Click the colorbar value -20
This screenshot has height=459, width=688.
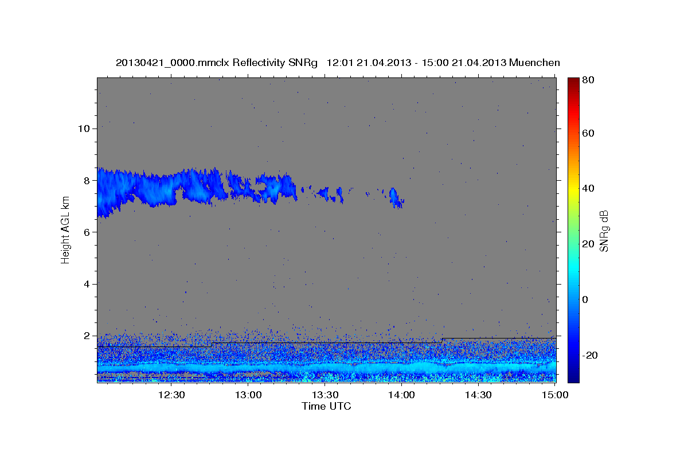tap(589, 355)
